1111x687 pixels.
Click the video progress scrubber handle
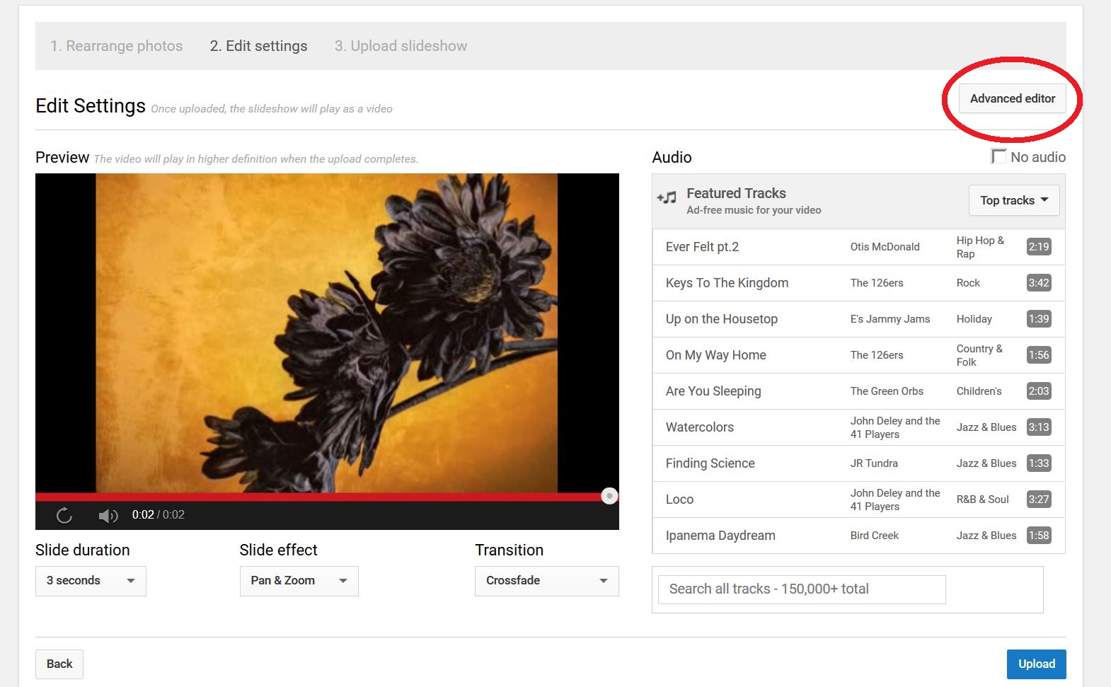pyautogui.click(x=609, y=496)
